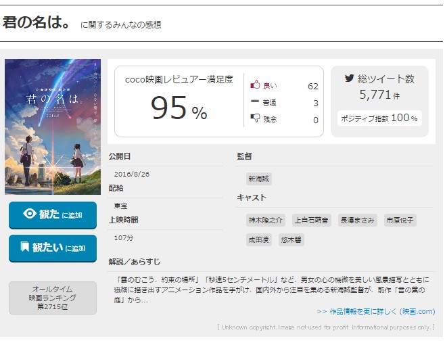
Task: Click the running time 107分
Action: pos(124,238)
